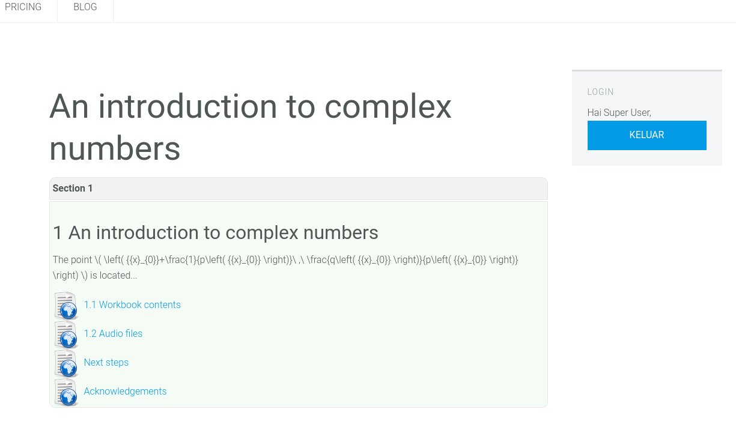Screen dimensions: 736x445
Task: View the Acknowledgements link
Action: [x=125, y=392]
